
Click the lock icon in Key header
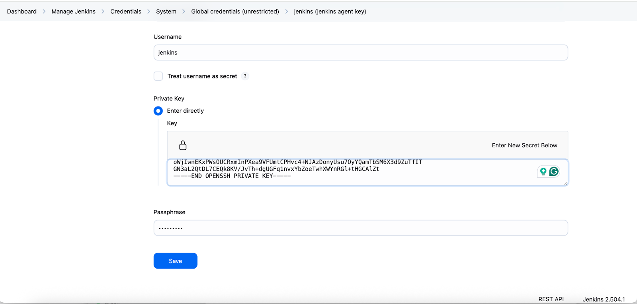183,145
